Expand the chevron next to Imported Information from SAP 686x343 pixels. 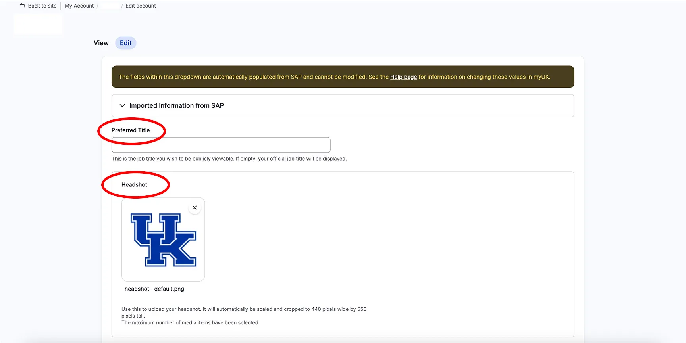[122, 106]
